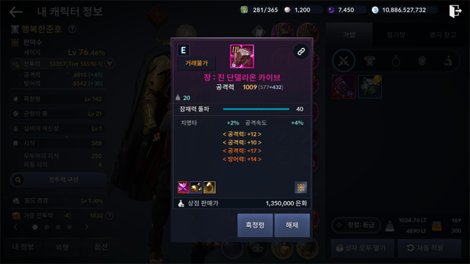Switch to the 펄가방 tab
Screen dimensions: 470x264
(x=396, y=35)
